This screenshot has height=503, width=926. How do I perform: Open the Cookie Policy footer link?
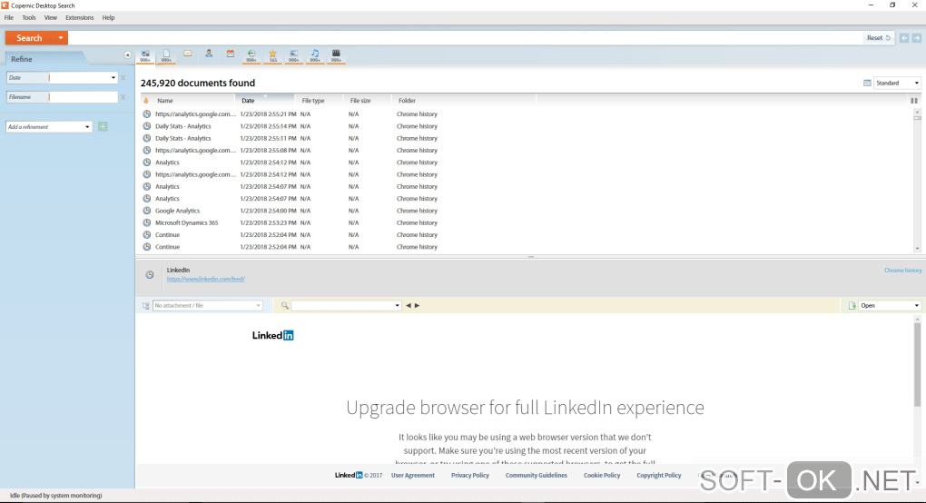602,475
